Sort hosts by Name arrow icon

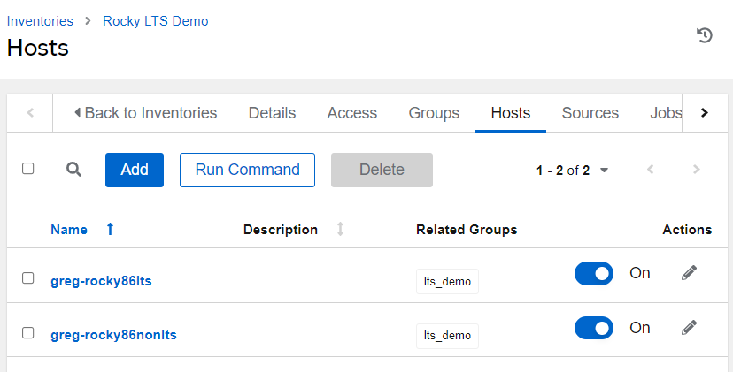[x=110, y=230]
